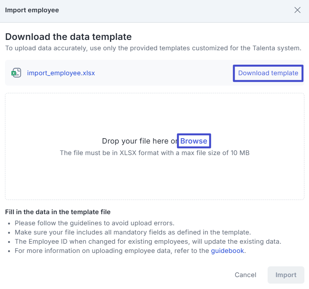
Task: Click the 'Fill in the data in the template file' heading
Action: pyautogui.click(x=58, y=212)
